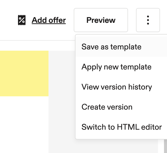167x153 pixels.
Task: Collapse the options dropdown via the kebab button
Action: point(148,20)
